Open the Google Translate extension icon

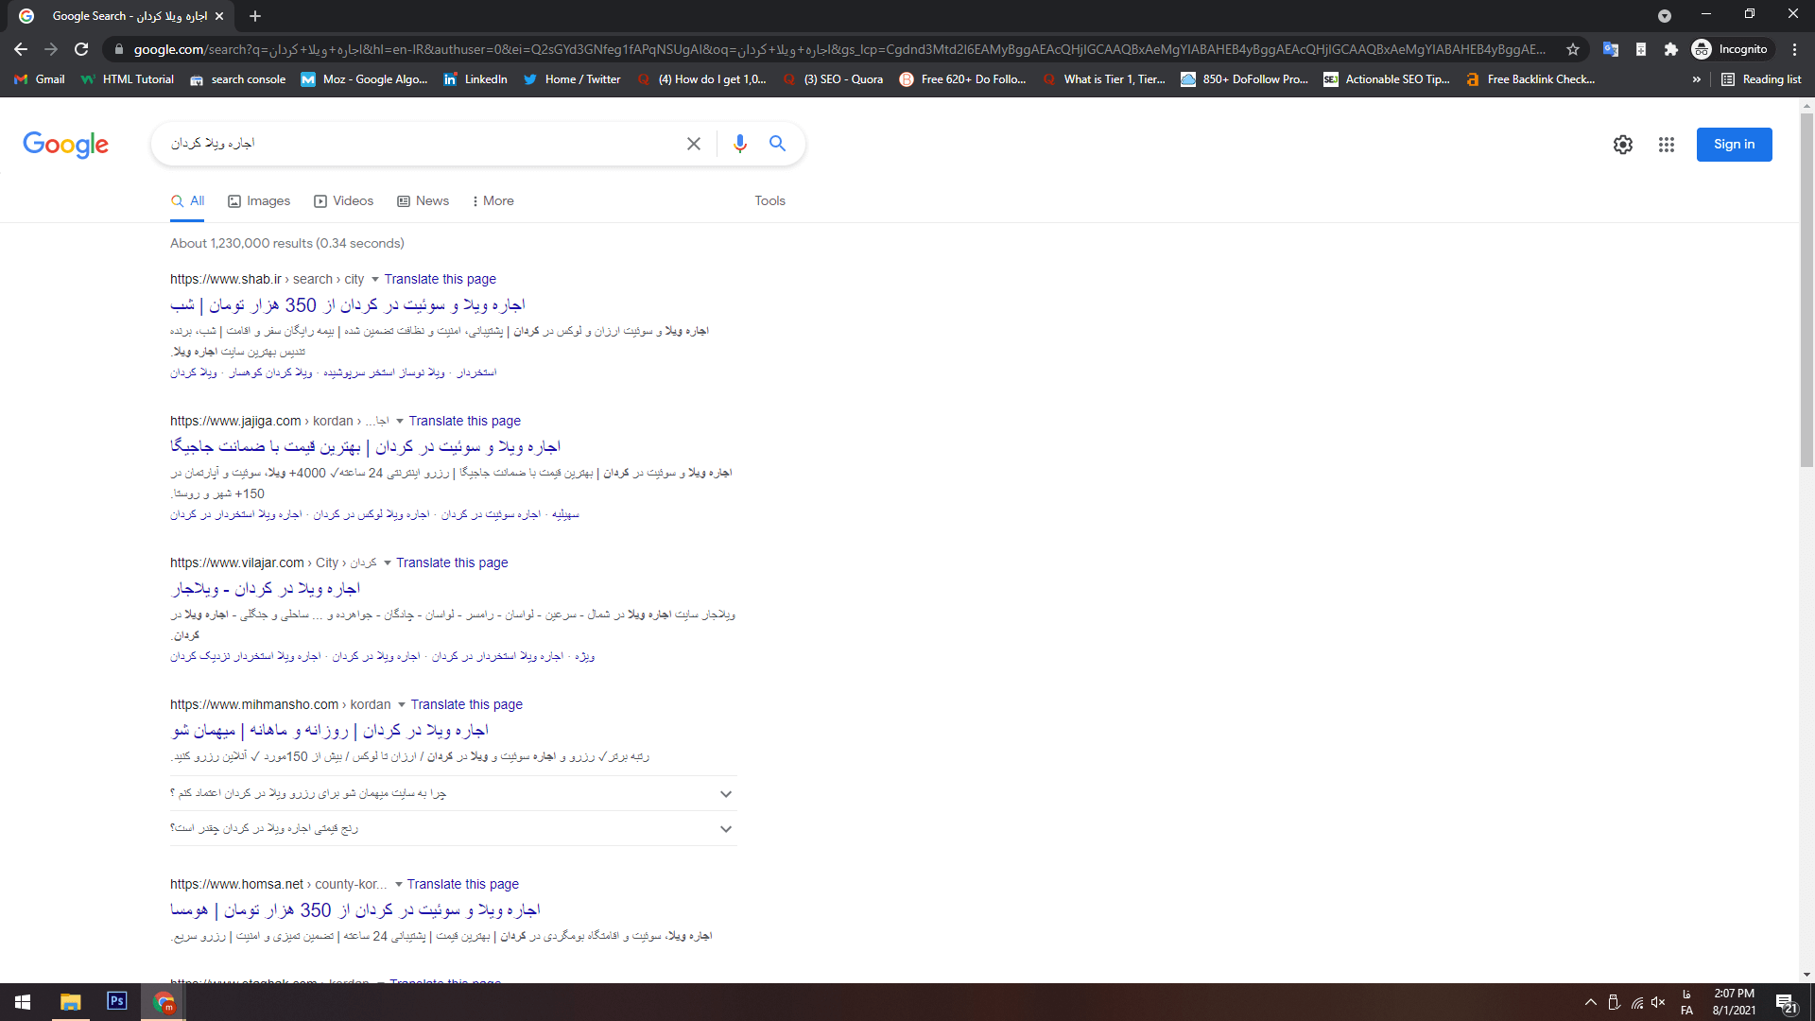[1611, 49]
